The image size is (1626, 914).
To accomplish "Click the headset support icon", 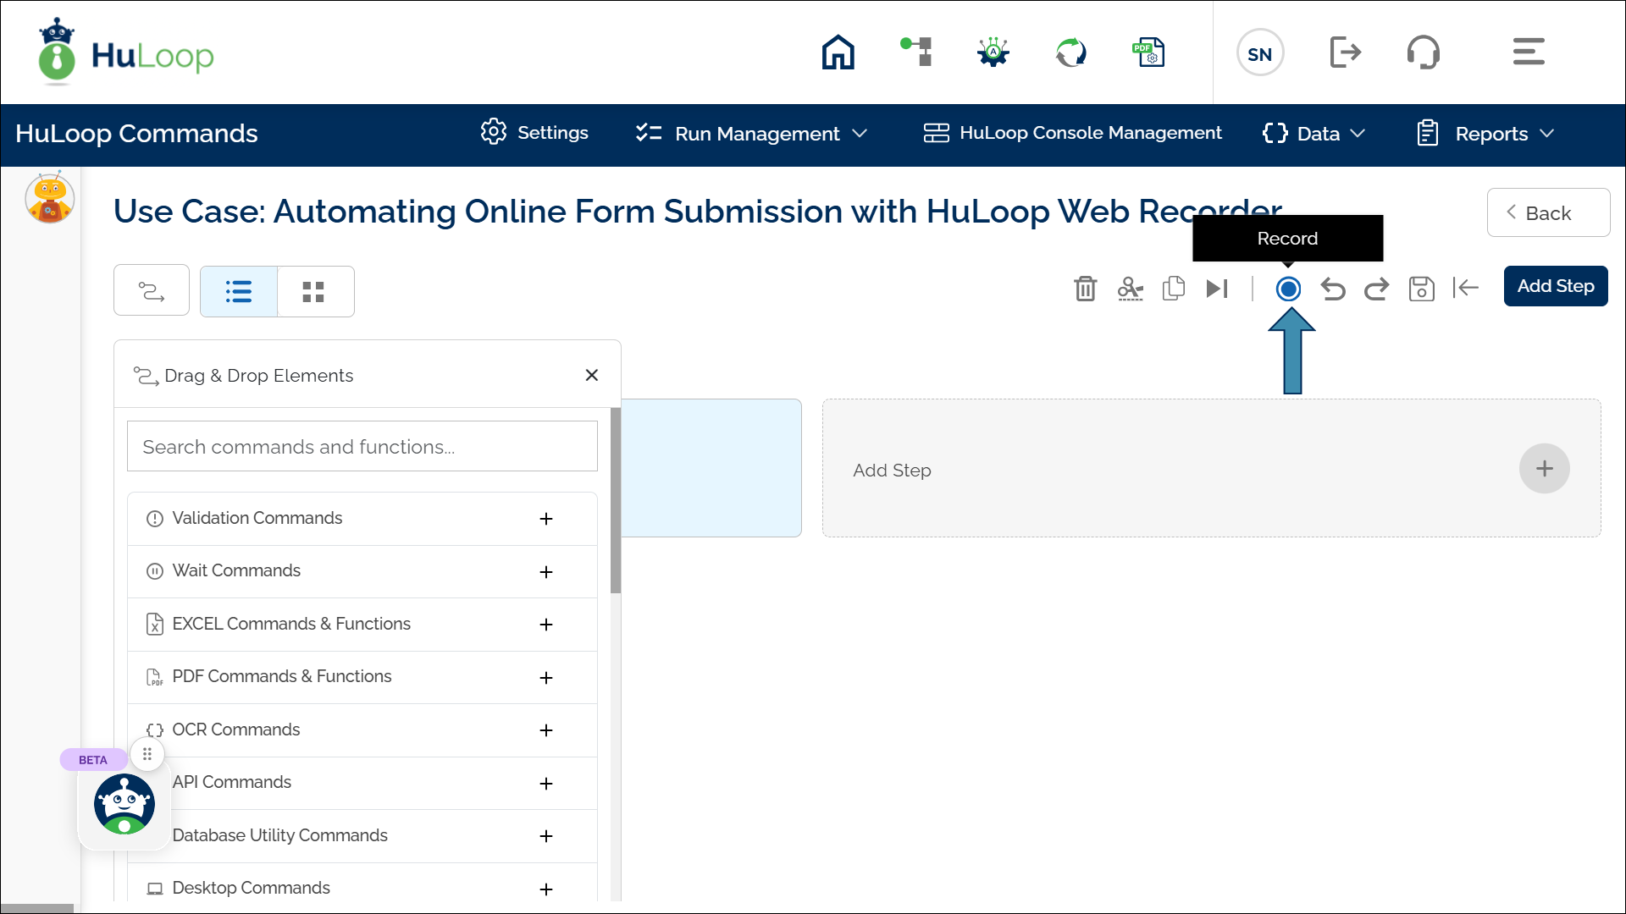I will 1424,52.
